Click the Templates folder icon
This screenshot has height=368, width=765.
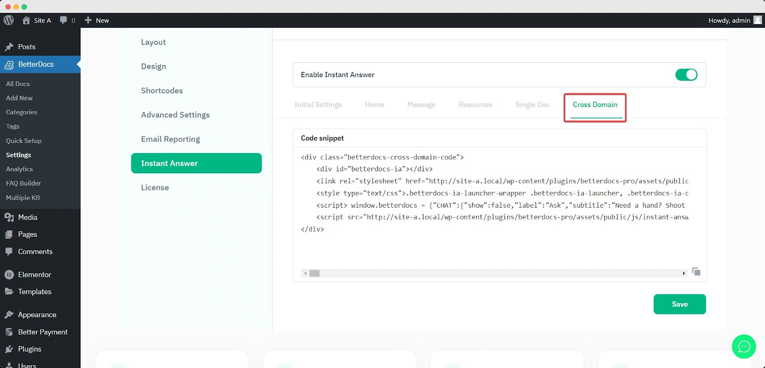(x=9, y=291)
